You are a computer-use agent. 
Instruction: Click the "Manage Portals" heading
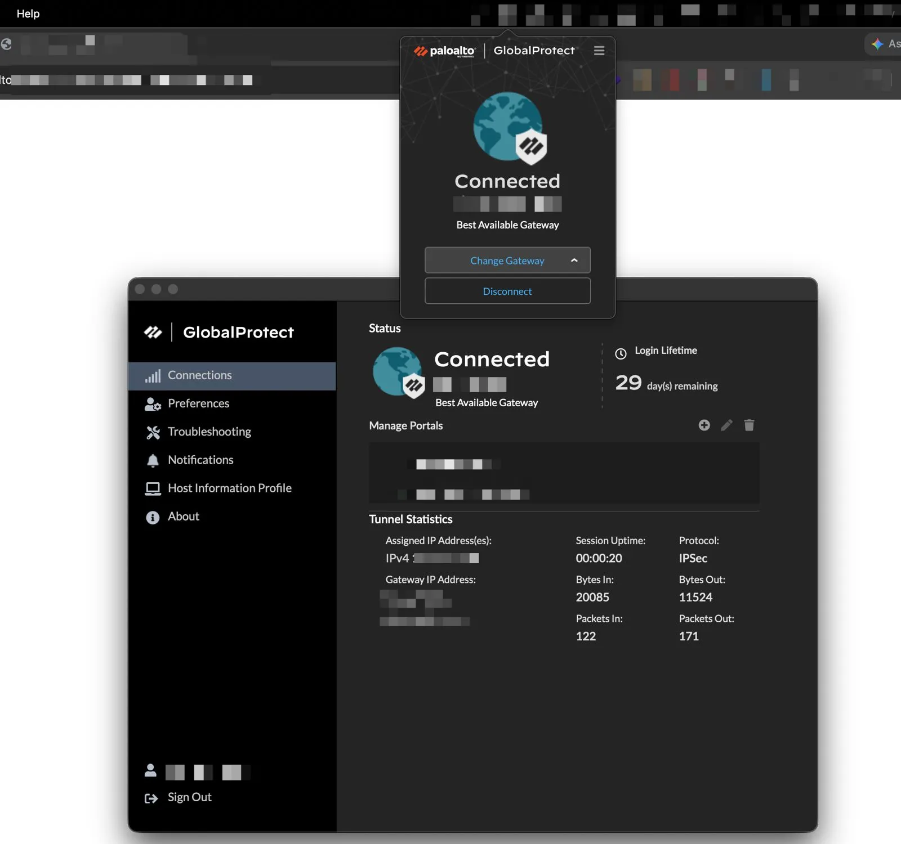405,426
